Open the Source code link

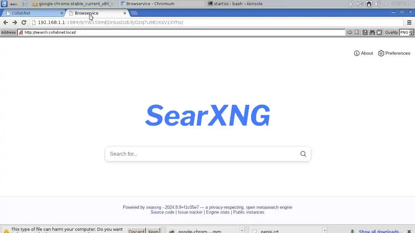[x=162, y=212]
